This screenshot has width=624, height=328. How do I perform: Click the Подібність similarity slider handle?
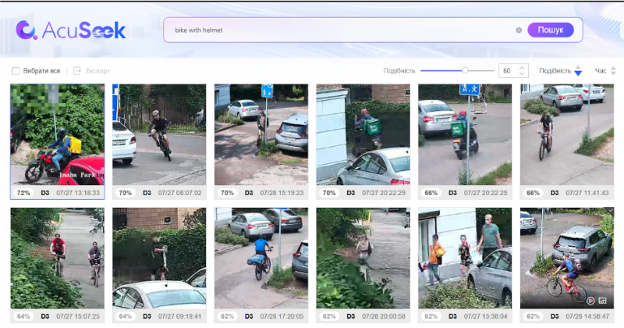point(465,70)
